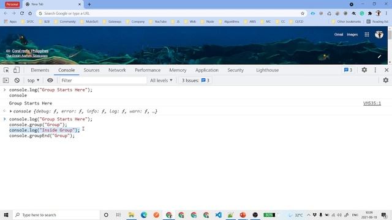This screenshot has width=392, height=220.
Task: Open DevTools settings gear
Action: (x=364, y=70)
